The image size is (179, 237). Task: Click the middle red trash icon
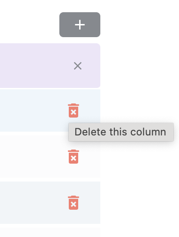tap(73, 157)
